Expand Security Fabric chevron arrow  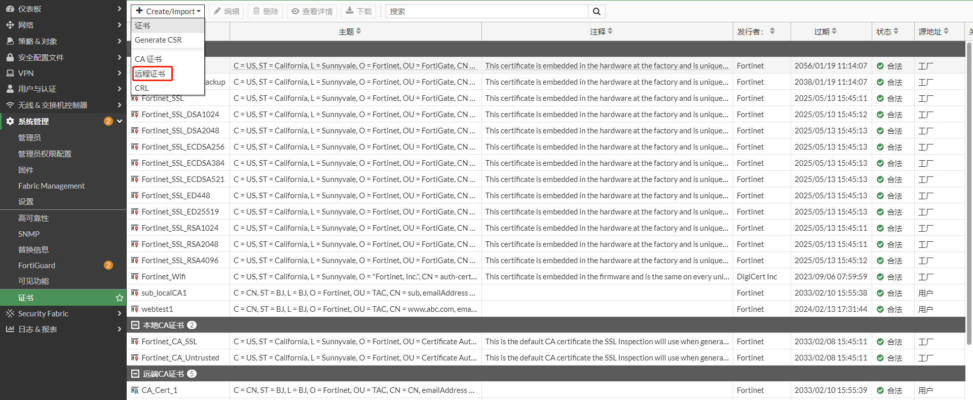point(120,313)
